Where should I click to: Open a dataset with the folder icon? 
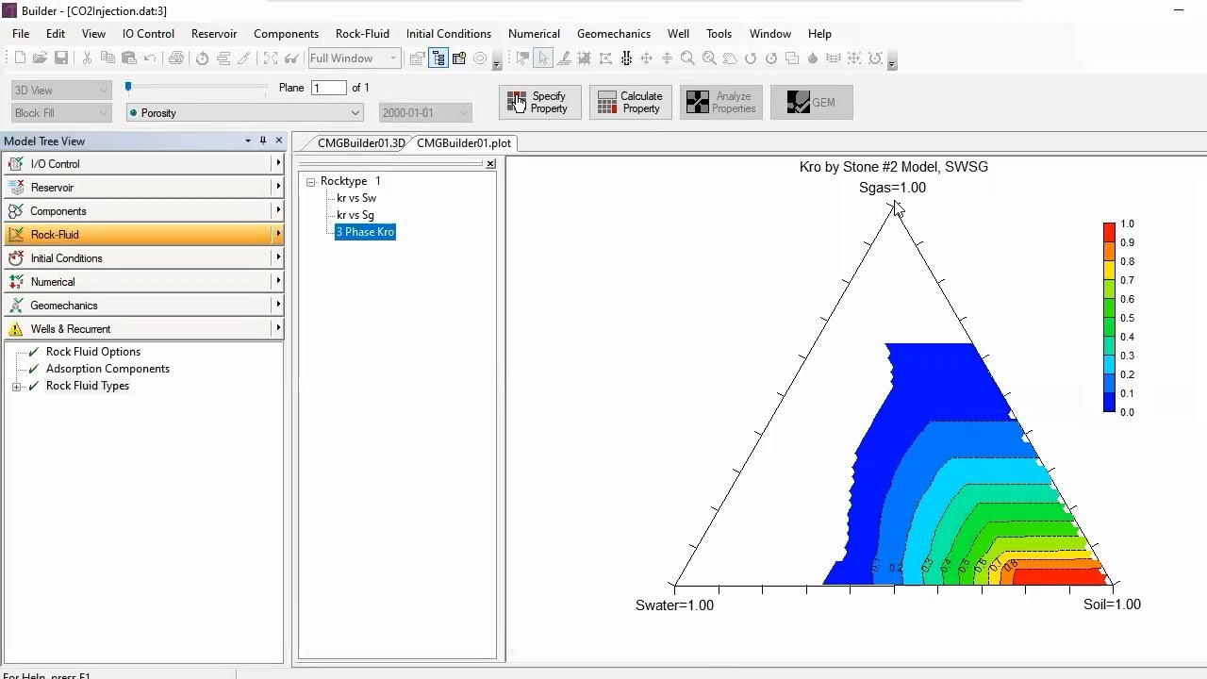[x=40, y=58]
